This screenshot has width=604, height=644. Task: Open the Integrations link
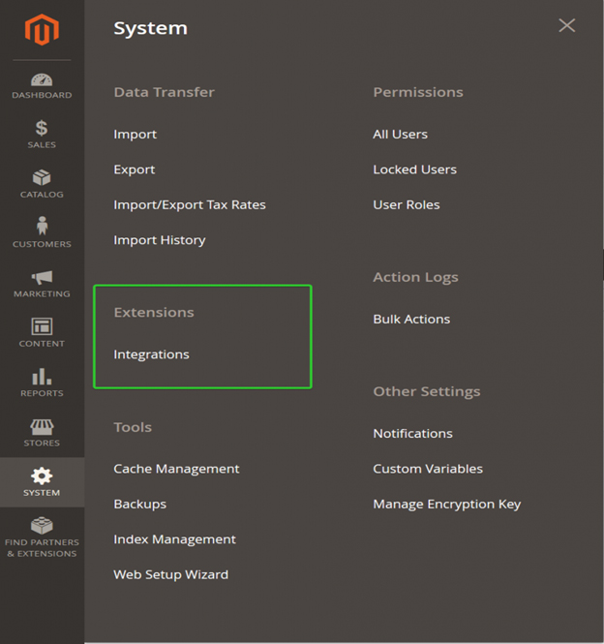pyautogui.click(x=152, y=354)
